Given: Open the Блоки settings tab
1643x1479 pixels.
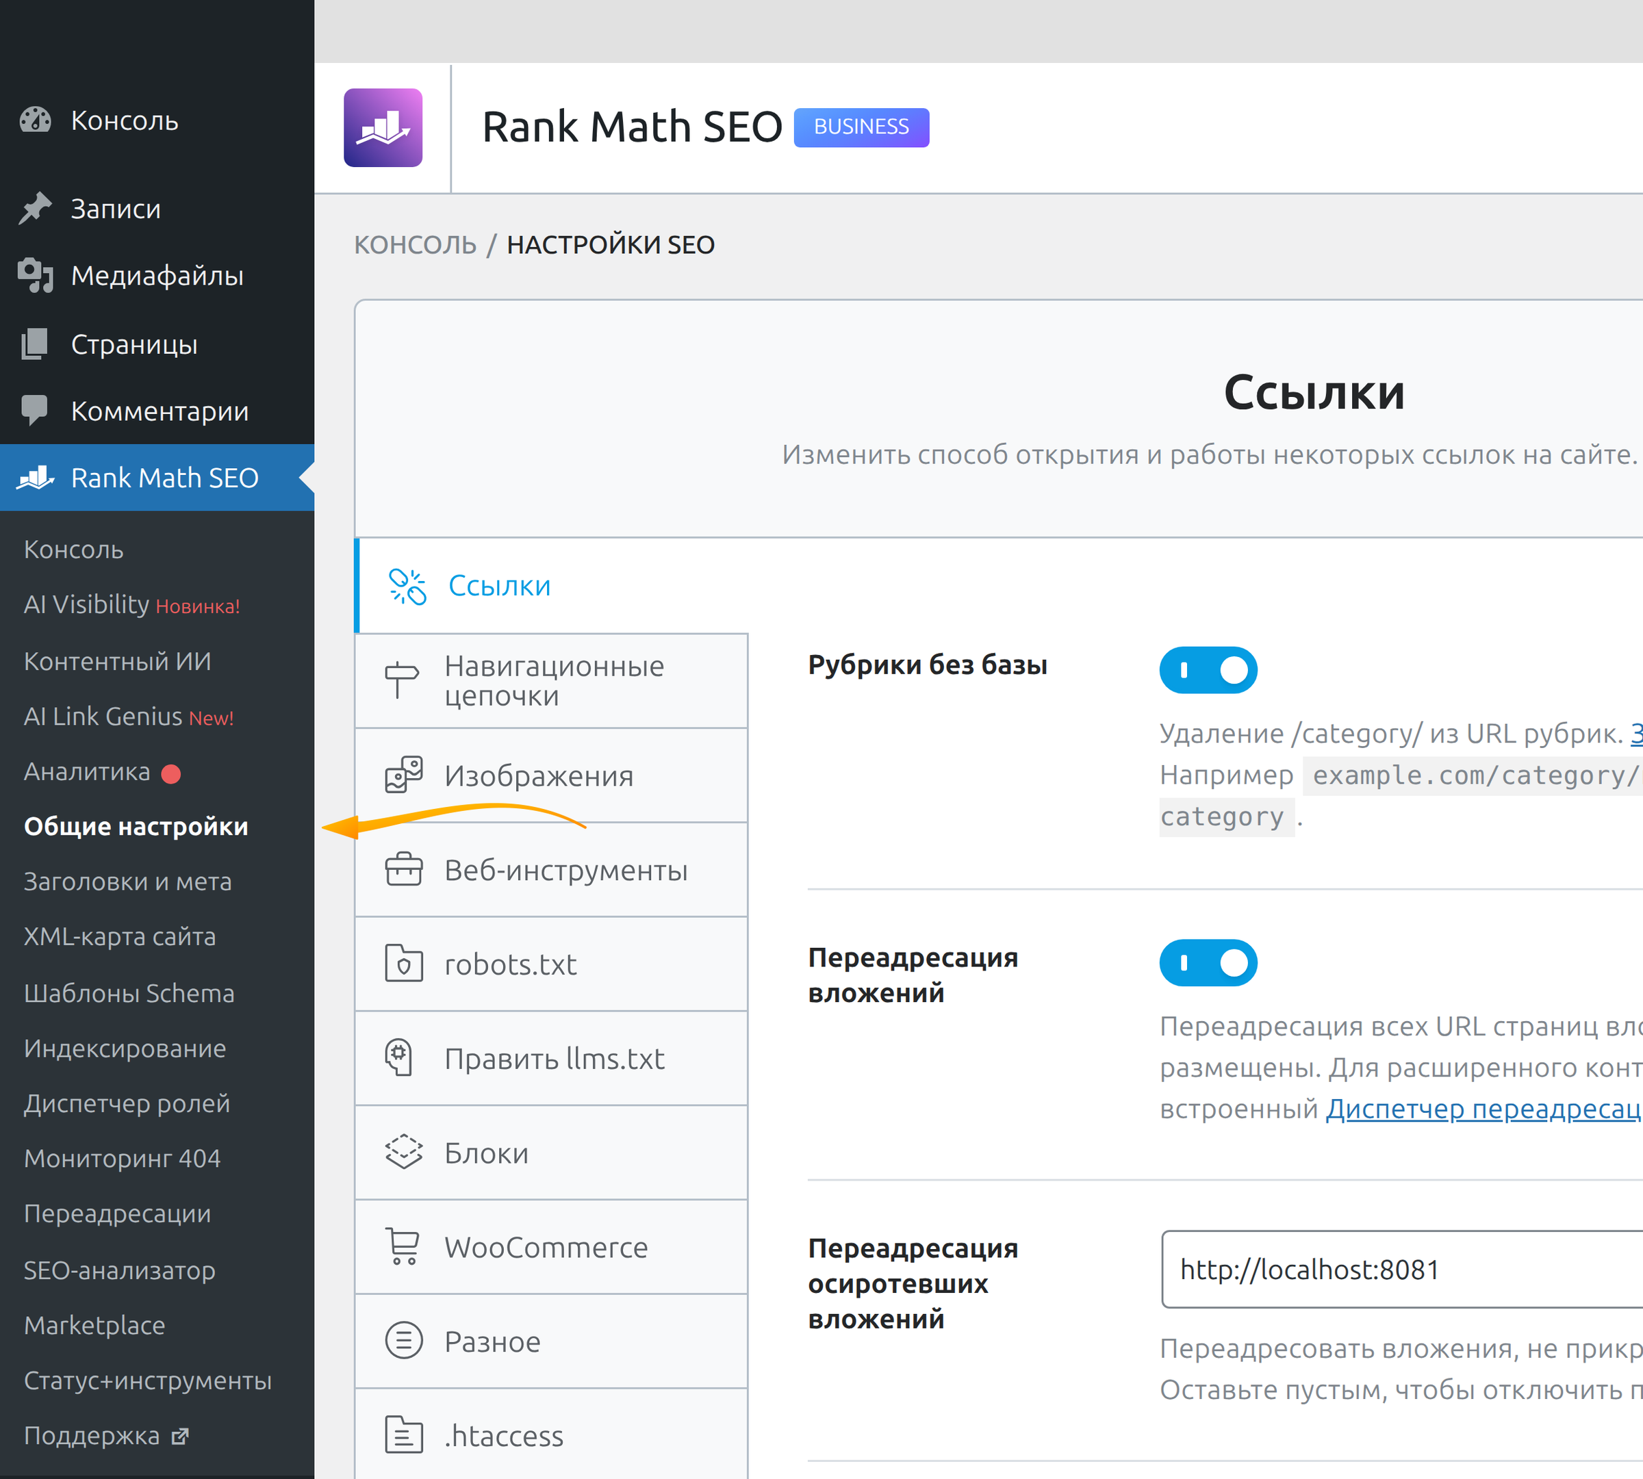Looking at the screenshot, I should coord(552,1153).
